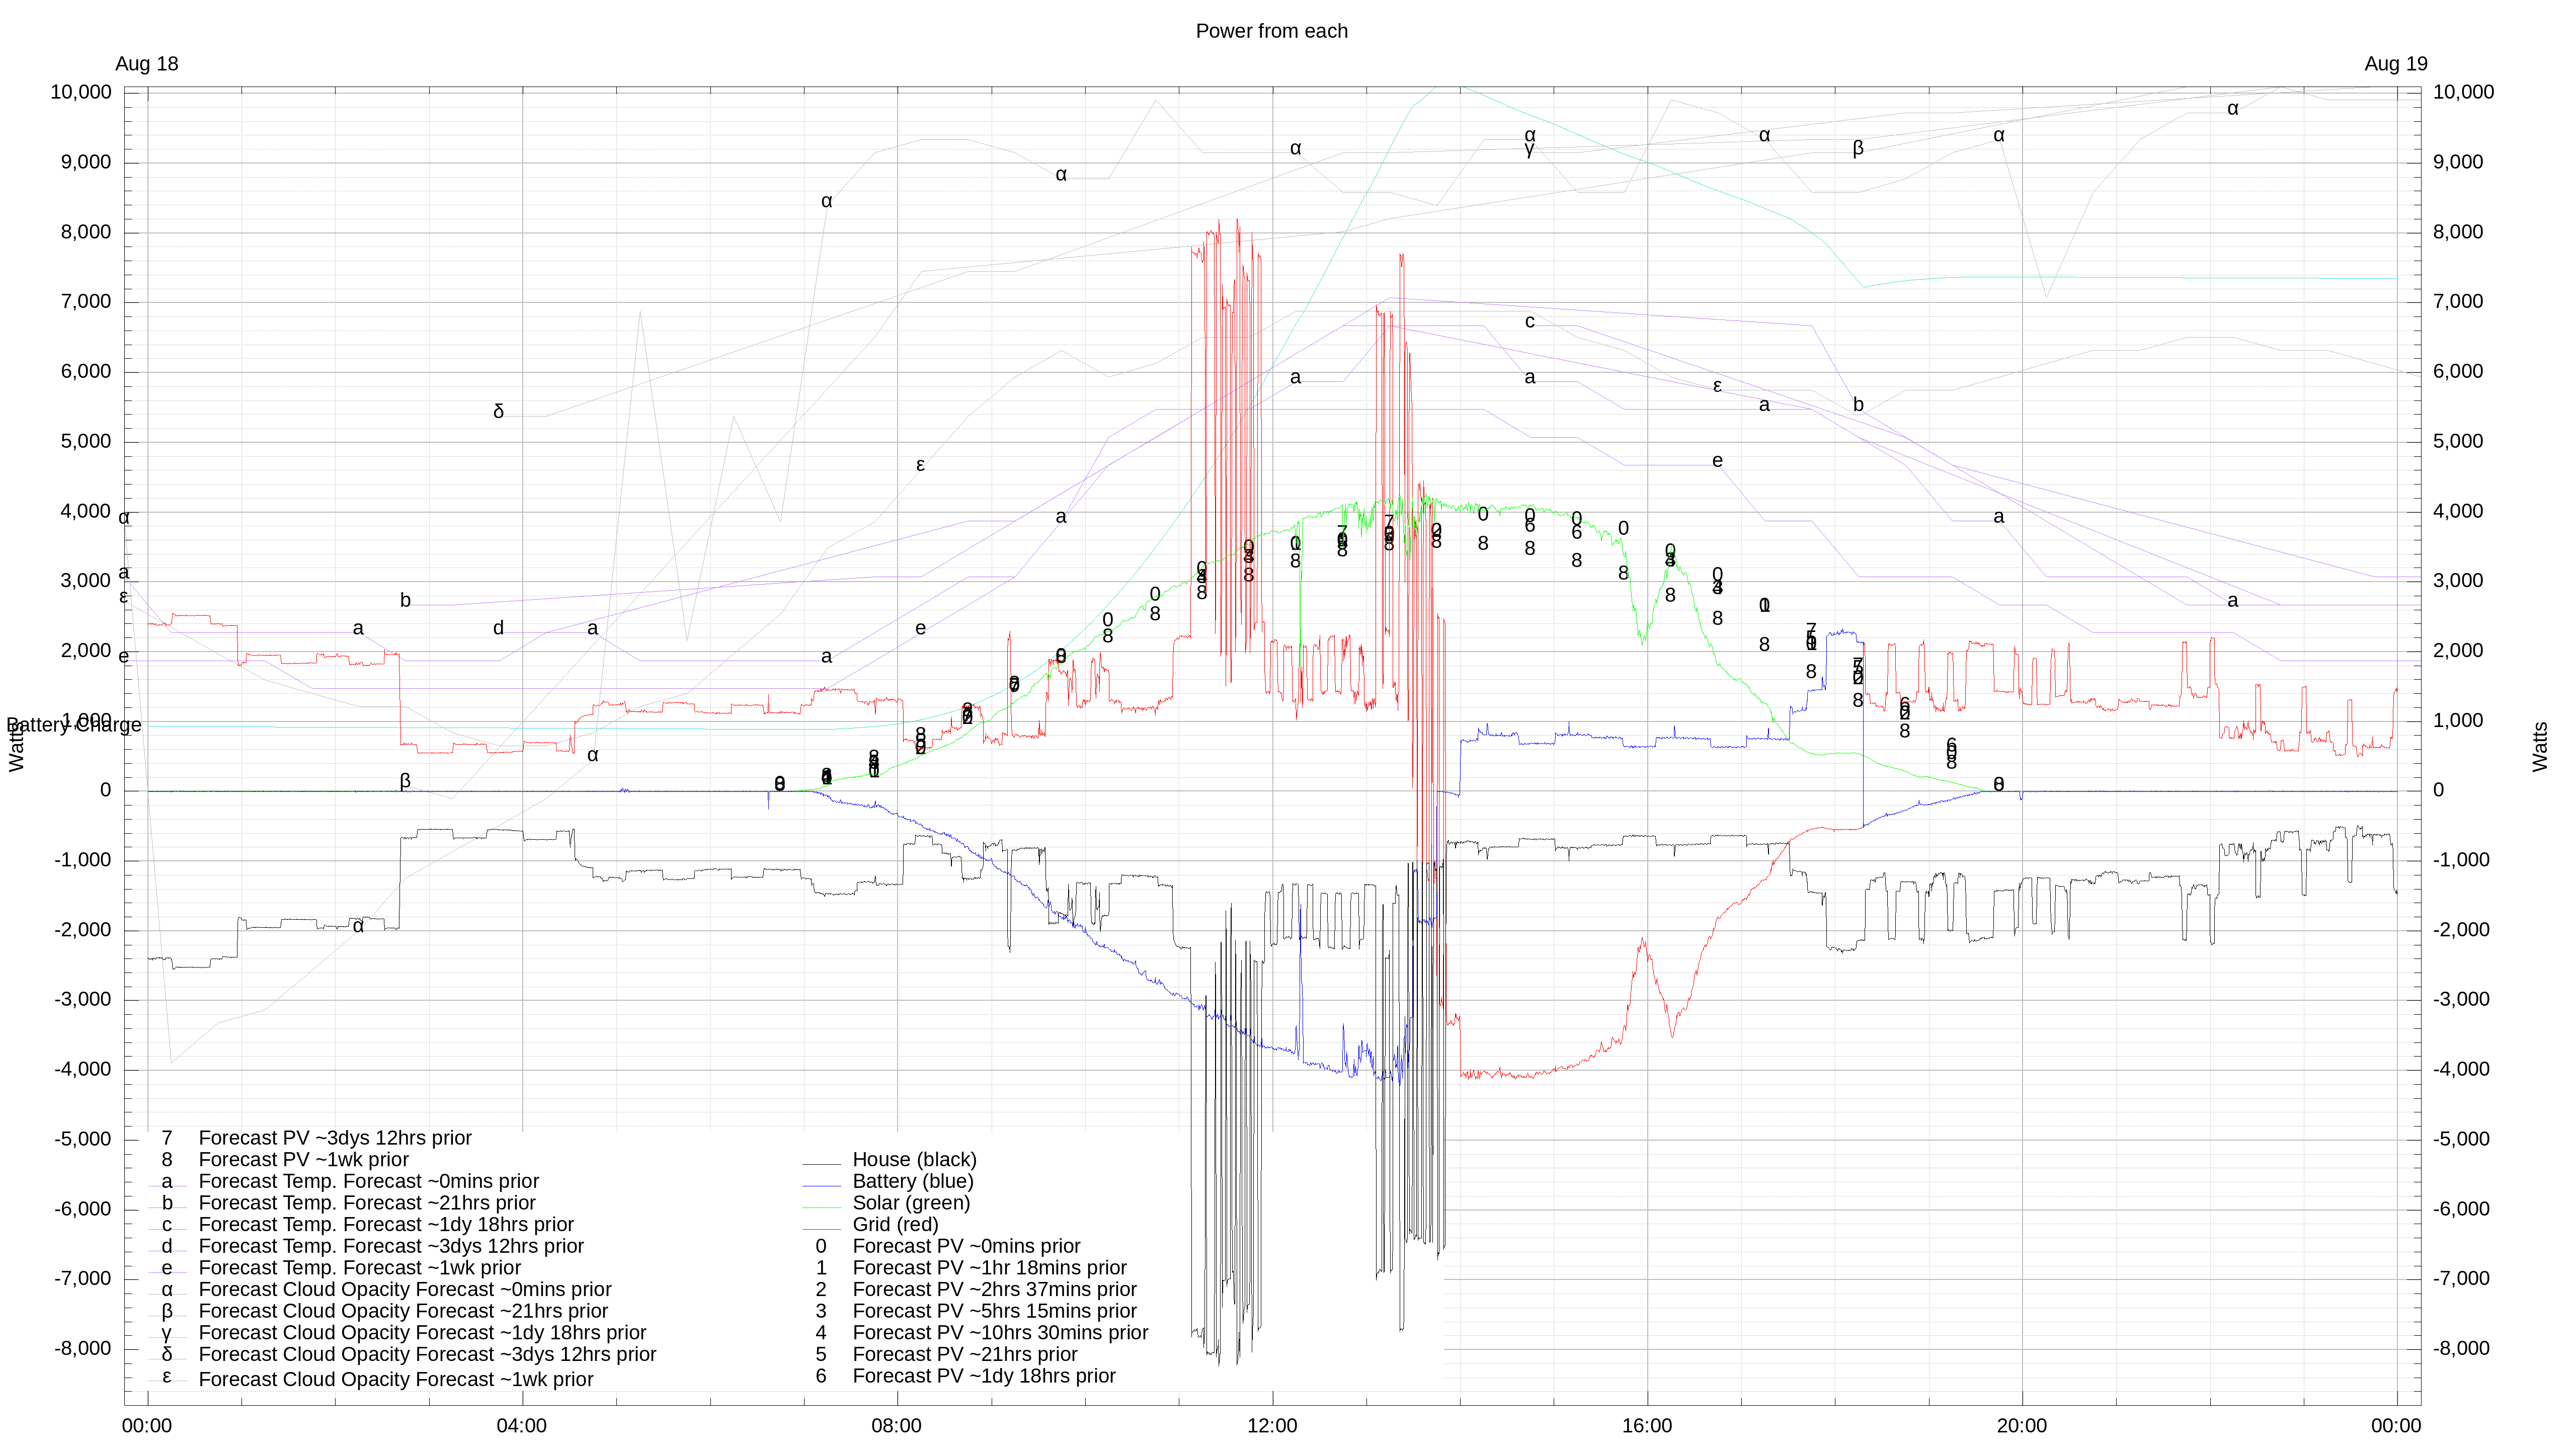The width and height of the screenshot is (2576, 1449).
Task: Click the '12:00' x-axis tick label
Action: (x=1272, y=1426)
